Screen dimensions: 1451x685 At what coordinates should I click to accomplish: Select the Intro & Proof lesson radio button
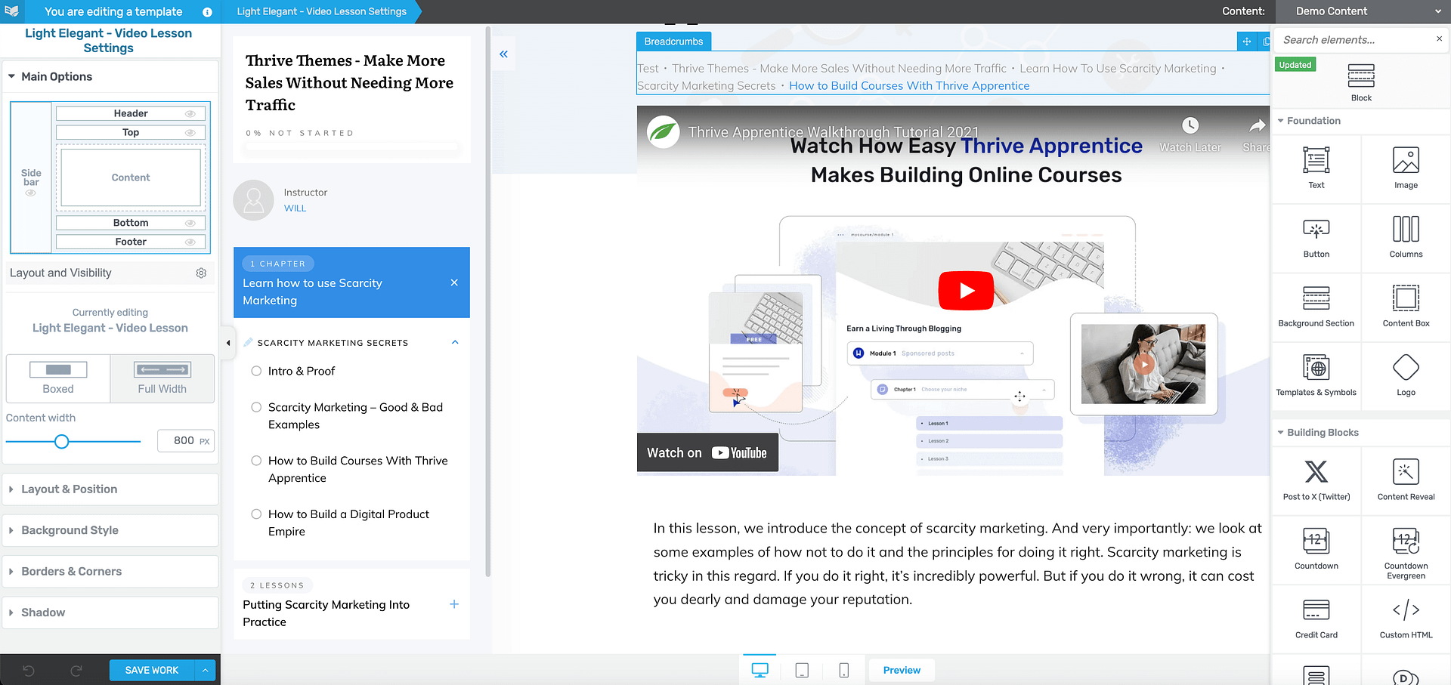[x=257, y=371]
